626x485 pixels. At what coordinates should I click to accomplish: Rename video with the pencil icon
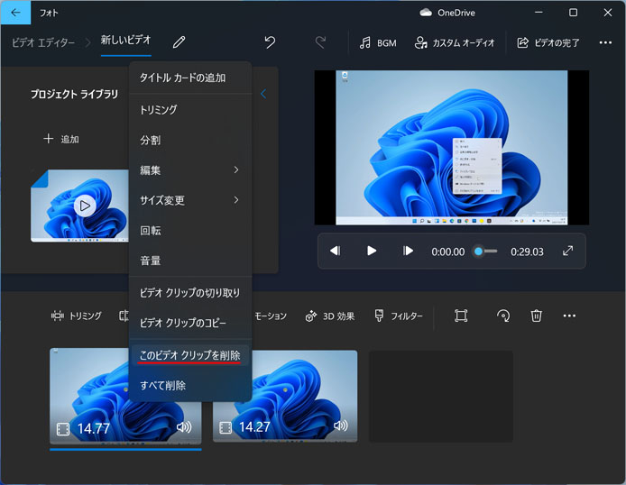point(179,41)
